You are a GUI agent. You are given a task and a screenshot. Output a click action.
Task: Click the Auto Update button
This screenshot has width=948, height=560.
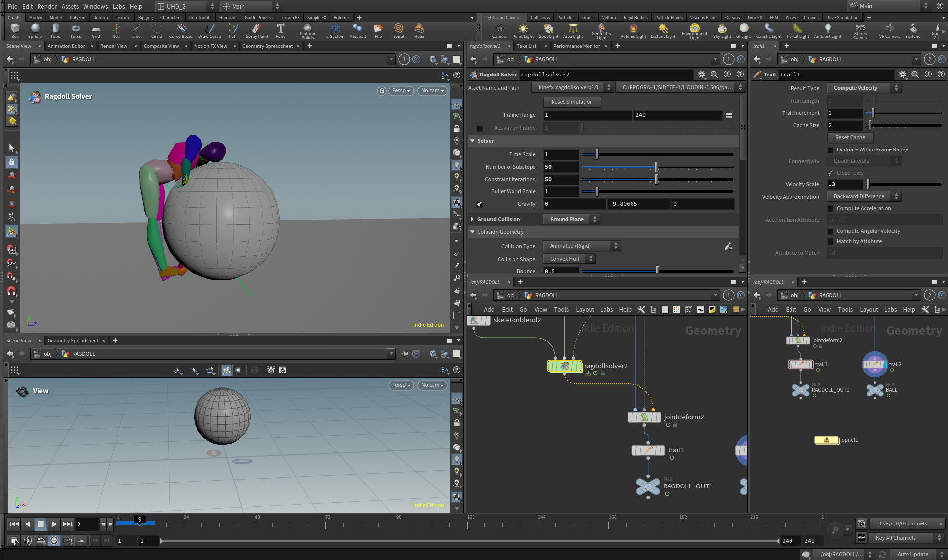pos(912,554)
